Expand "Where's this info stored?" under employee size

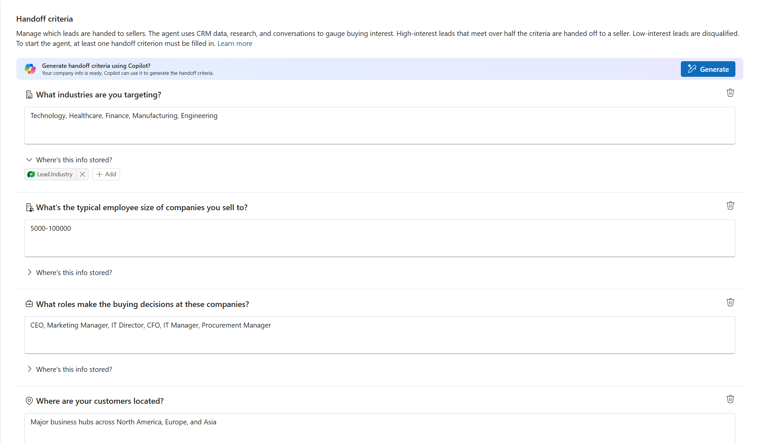pyautogui.click(x=30, y=272)
